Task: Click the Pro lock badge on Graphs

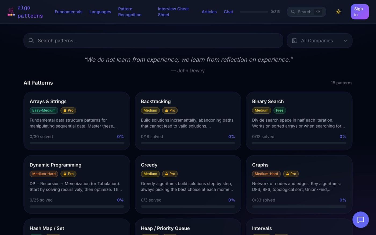Action: 291,174
